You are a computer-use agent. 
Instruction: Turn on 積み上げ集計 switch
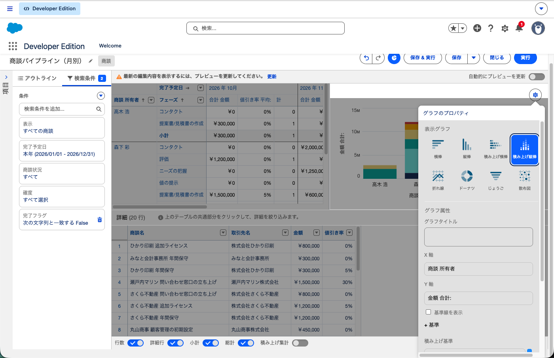tap(300, 343)
